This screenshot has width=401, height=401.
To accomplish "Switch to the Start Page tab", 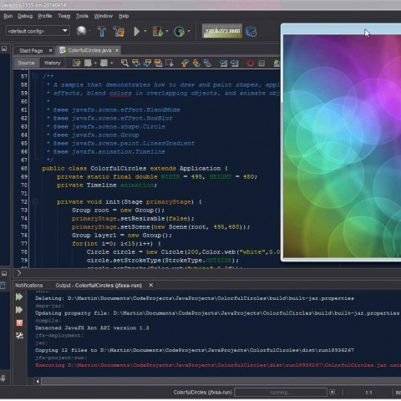I will click(31, 50).
